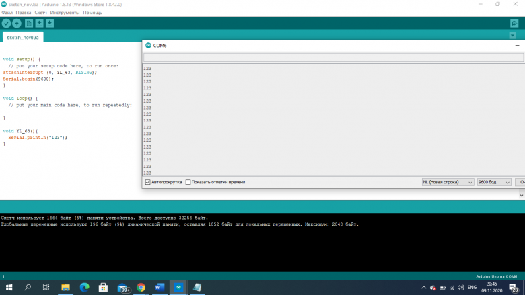Click the attachInterrupt code line
525x295 pixels.
pyautogui.click(x=50, y=72)
